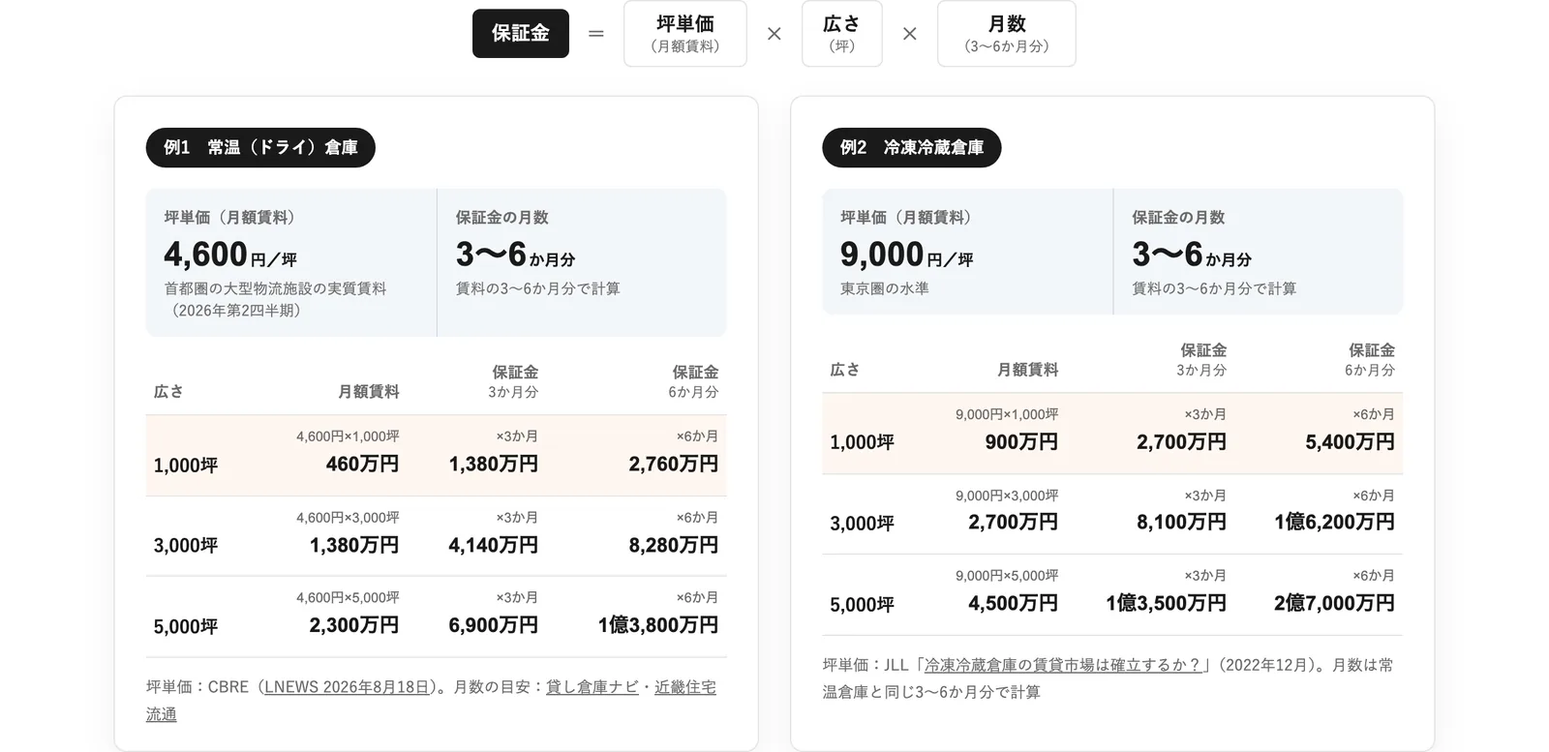Click the 900万円 monthly rent cell
Image resolution: width=1549 pixels, height=752 pixels.
1021,441
